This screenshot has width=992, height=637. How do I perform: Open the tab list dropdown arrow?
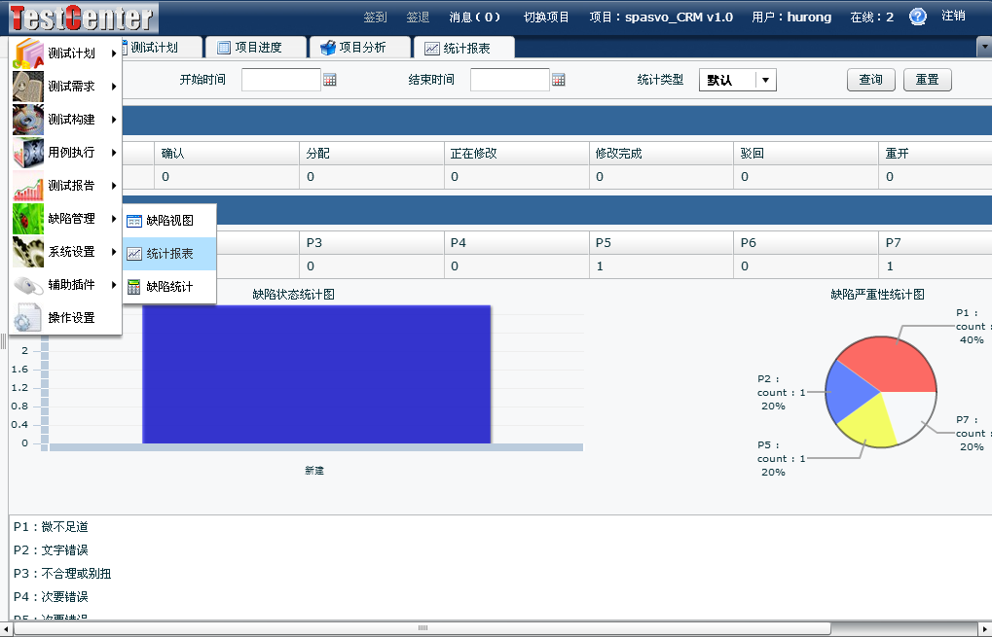point(983,47)
